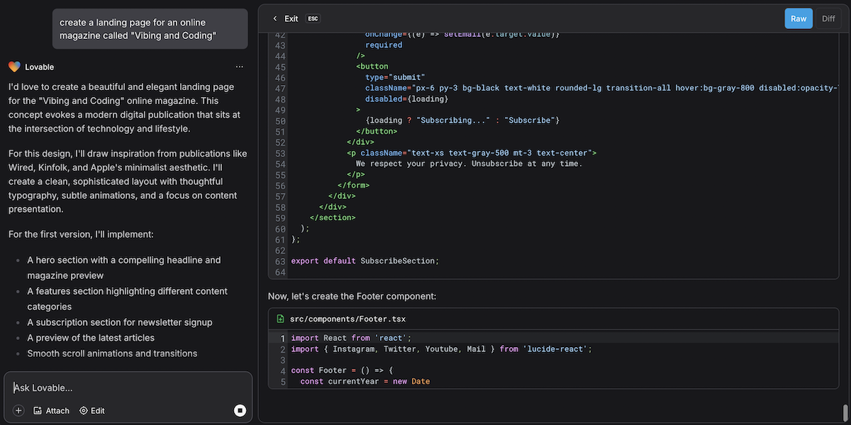Click the ESC key badge
The image size is (851, 425).
312,18
